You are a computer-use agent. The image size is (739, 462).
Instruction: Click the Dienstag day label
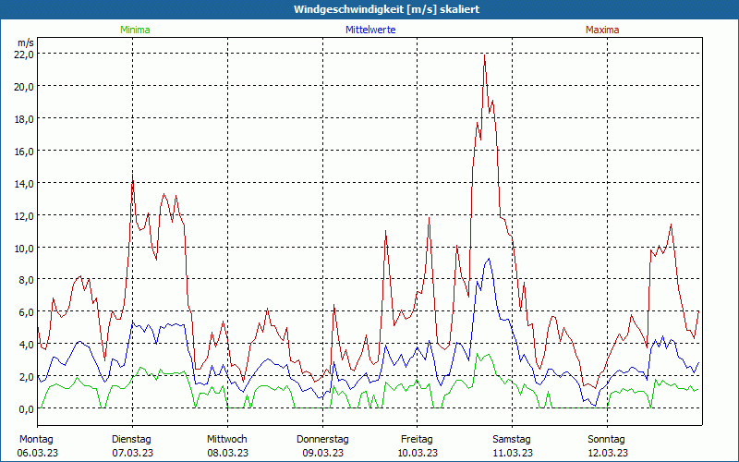tap(131, 440)
